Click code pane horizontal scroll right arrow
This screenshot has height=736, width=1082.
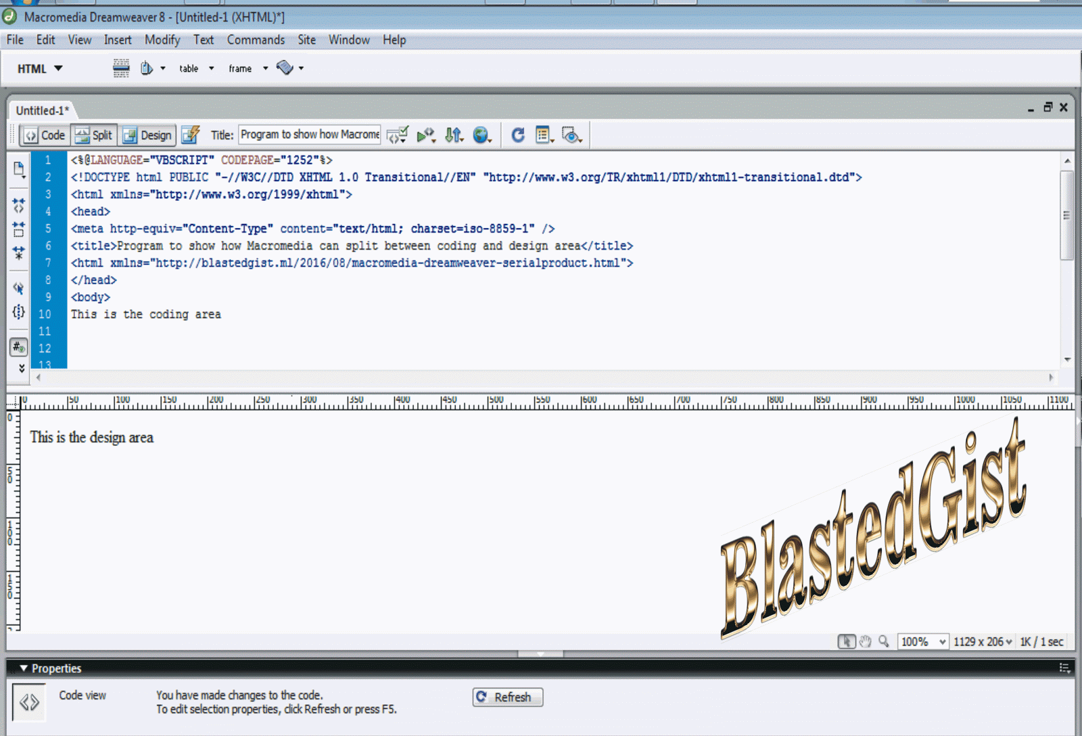(x=1051, y=377)
